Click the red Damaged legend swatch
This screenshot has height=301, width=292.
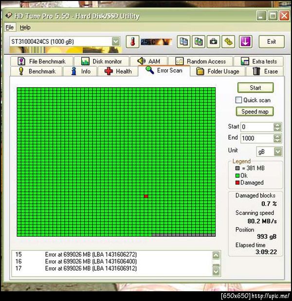(237, 183)
